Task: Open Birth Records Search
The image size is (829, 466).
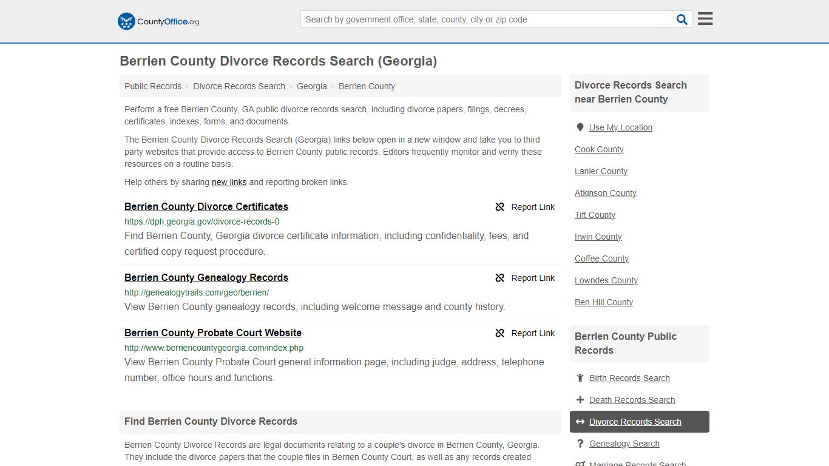Action: tap(629, 378)
